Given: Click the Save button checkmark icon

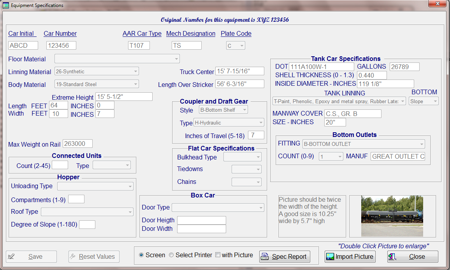Looking at the screenshot, I should pos(11,256).
